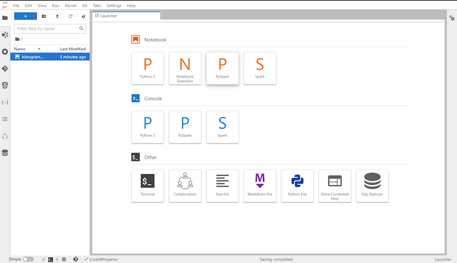The width and height of the screenshot is (457, 263).
Task: Start a Python 3 console
Action: point(147,127)
